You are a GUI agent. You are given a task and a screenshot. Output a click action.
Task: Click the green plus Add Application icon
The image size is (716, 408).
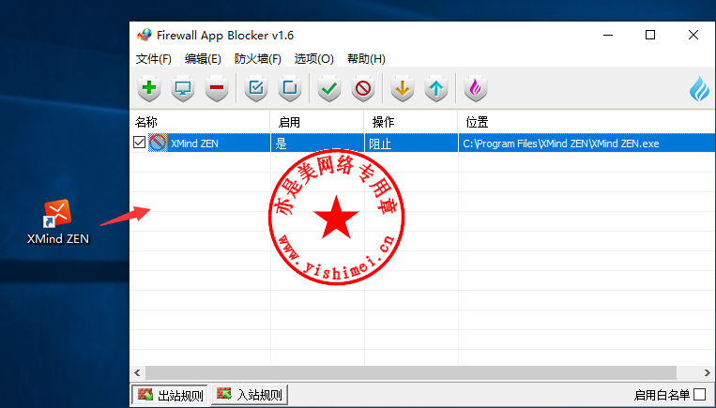tap(149, 88)
